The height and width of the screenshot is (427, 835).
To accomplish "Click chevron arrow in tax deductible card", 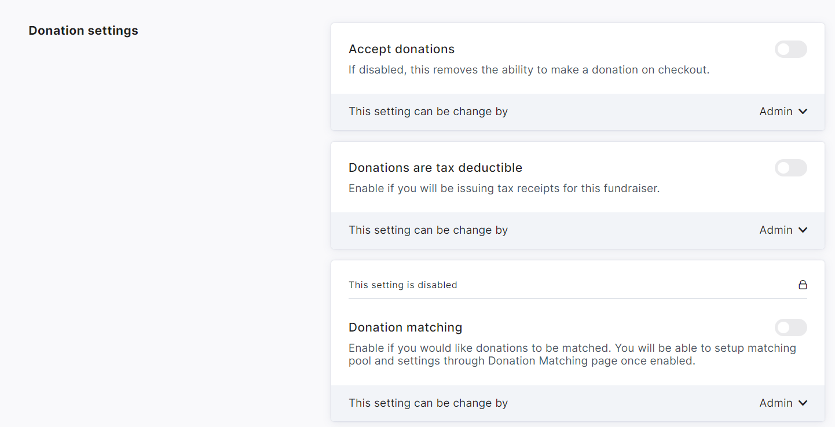I will pyautogui.click(x=803, y=230).
